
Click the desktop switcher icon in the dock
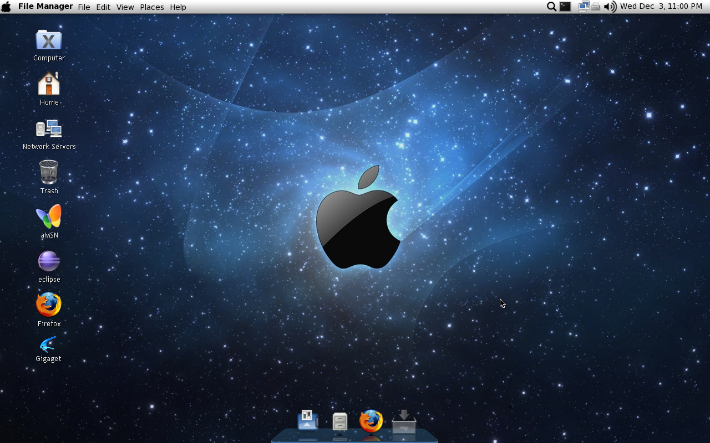(307, 420)
